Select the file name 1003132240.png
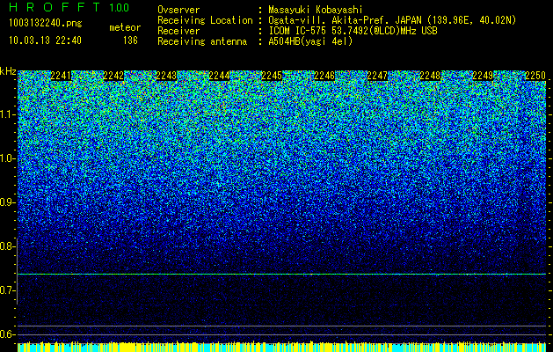Screen dimensions: 553x352 pyautogui.click(x=46, y=23)
